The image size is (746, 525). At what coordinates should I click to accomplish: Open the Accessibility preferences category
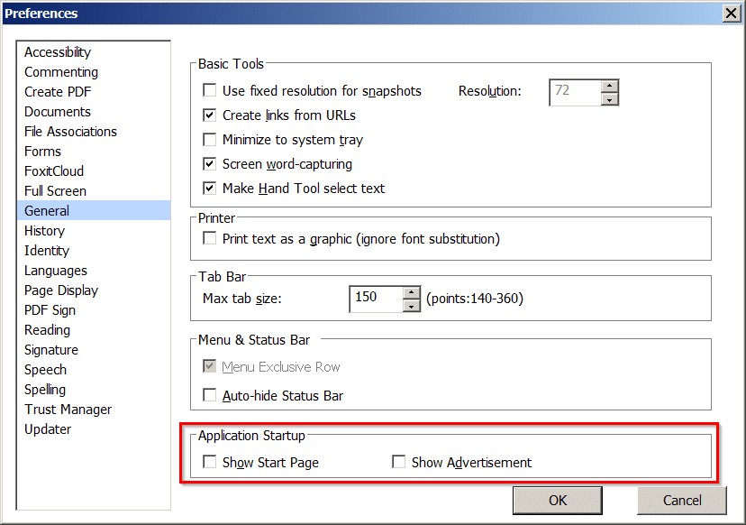[58, 52]
